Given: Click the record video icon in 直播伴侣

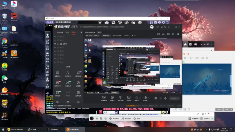Looking at the screenshot, I should coord(156,98).
